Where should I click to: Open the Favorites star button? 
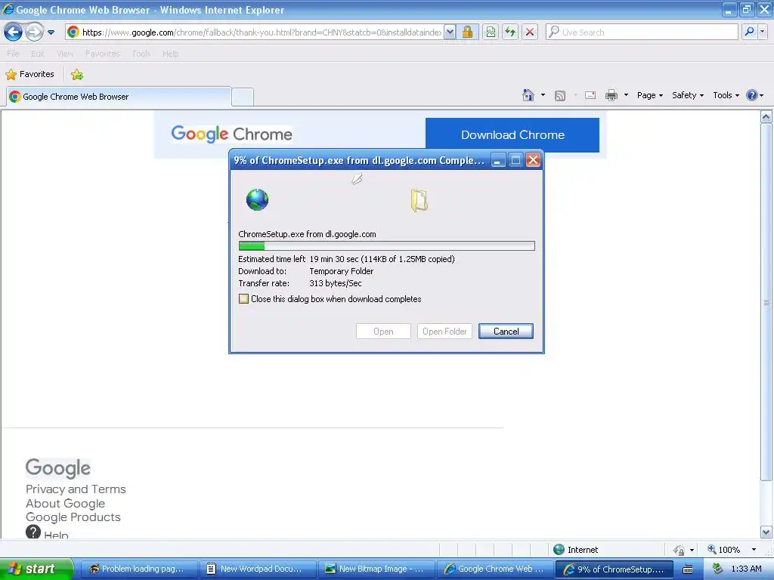coord(29,75)
